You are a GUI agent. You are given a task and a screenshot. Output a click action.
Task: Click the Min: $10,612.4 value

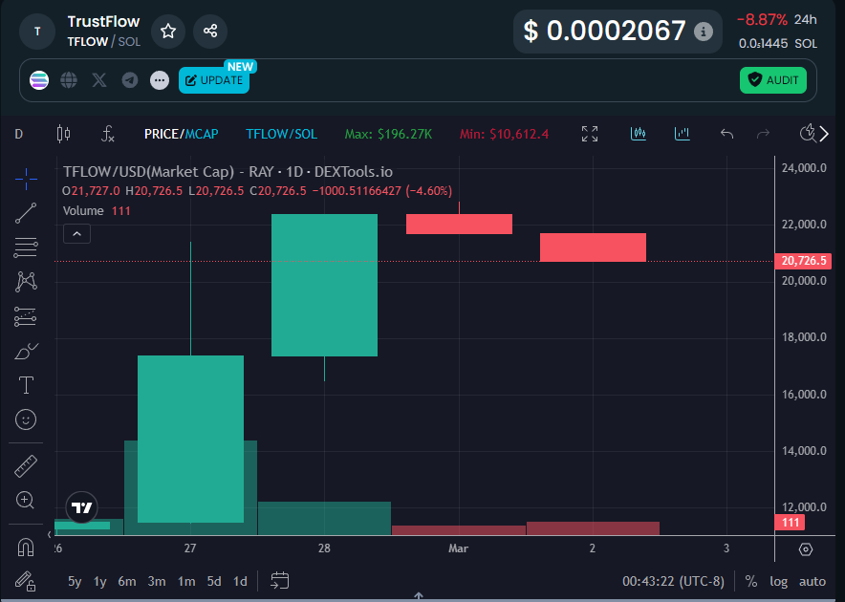[504, 134]
